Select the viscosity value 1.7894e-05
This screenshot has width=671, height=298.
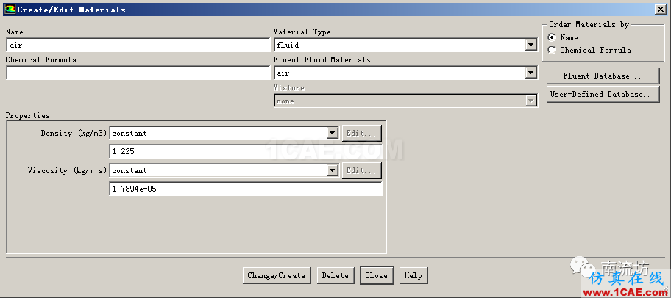coord(246,189)
